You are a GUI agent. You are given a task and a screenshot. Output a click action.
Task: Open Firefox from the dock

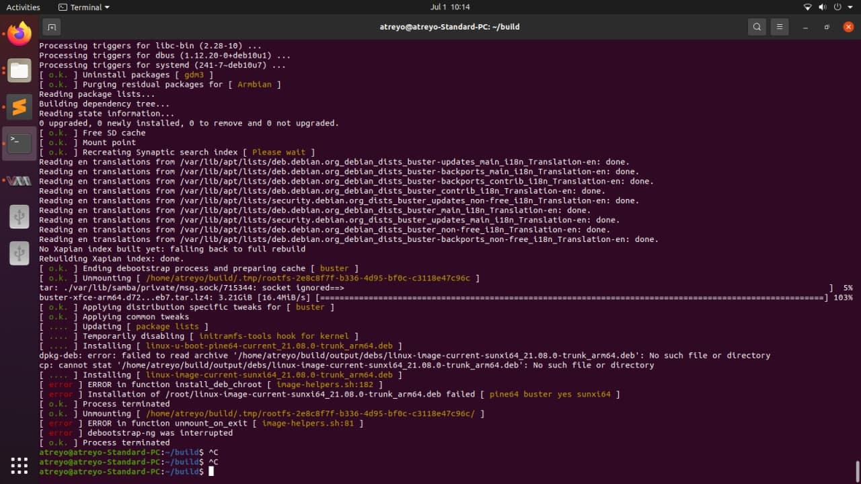pyautogui.click(x=20, y=34)
